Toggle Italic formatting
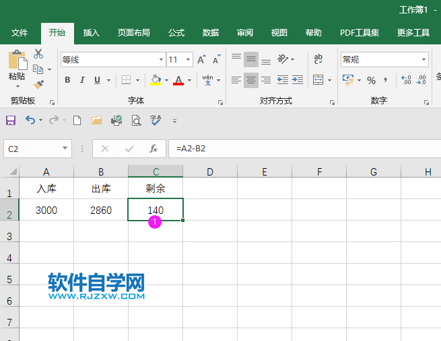441x341 pixels. click(83, 80)
